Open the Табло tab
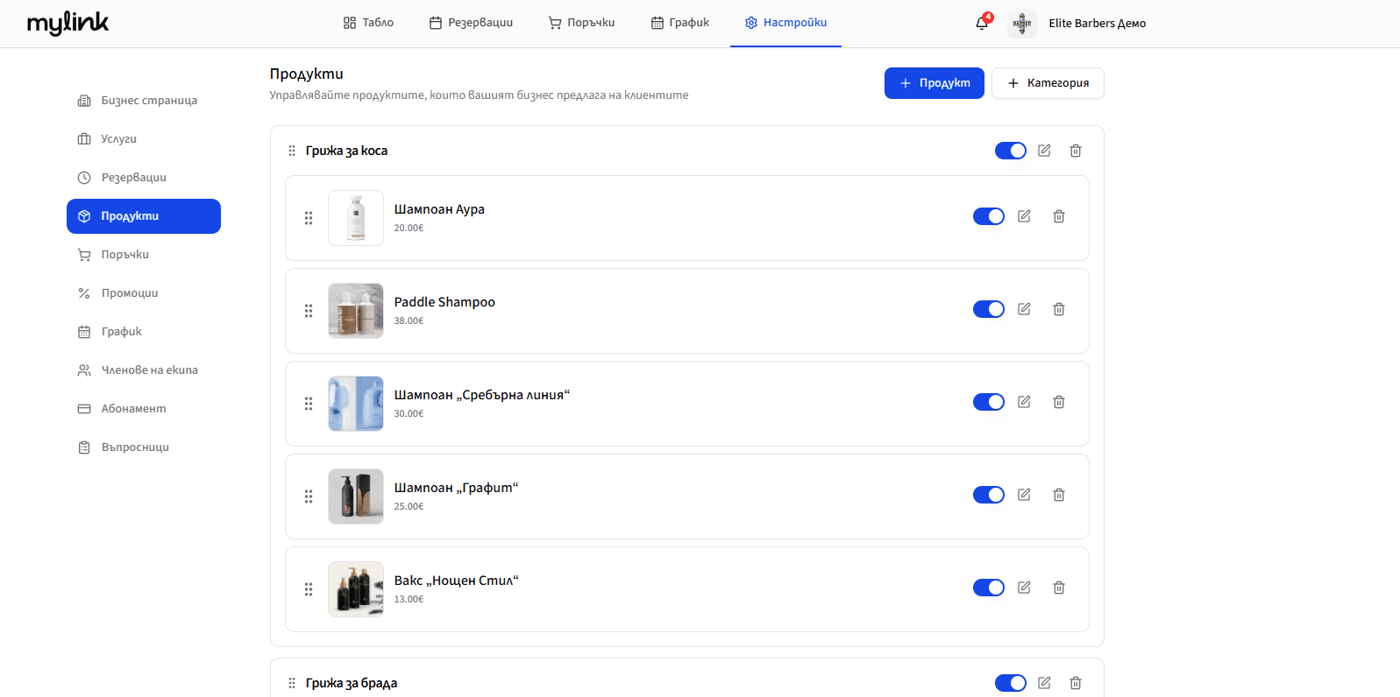 [368, 23]
